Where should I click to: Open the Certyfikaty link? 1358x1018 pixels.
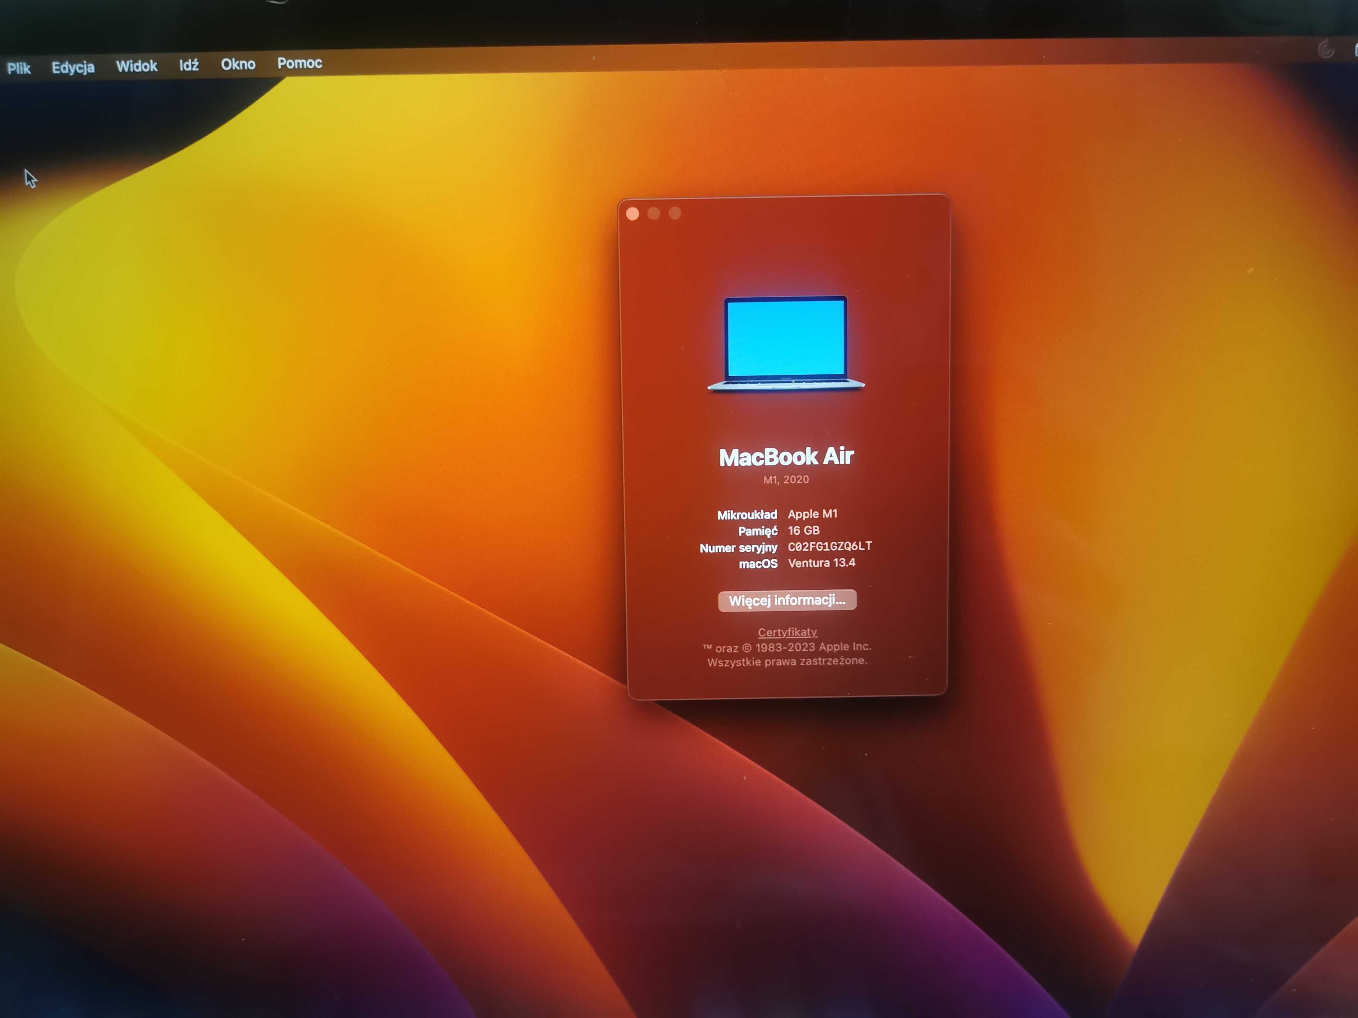pyautogui.click(x=787, y=632)
